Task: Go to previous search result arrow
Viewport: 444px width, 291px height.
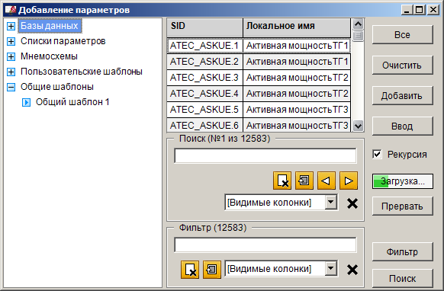Action: click(327, 181)
